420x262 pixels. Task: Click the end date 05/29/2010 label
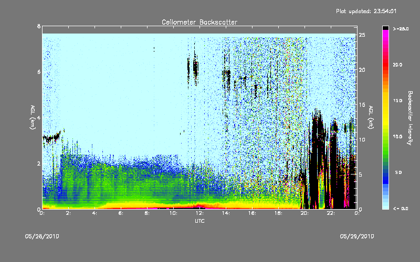click(x=357, y=236)
